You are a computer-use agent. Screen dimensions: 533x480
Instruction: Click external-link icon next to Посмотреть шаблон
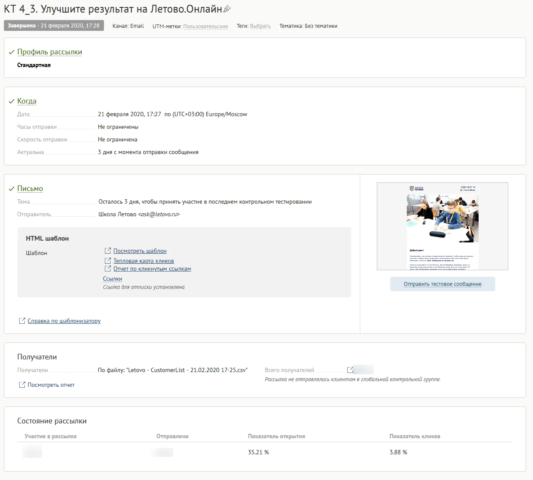(108, 251)
